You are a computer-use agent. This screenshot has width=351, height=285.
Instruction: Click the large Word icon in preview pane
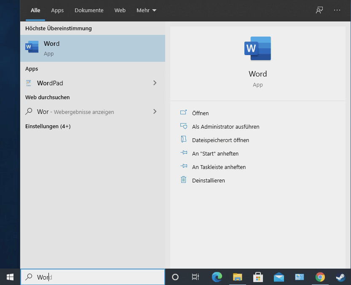(x=257, y=49)
